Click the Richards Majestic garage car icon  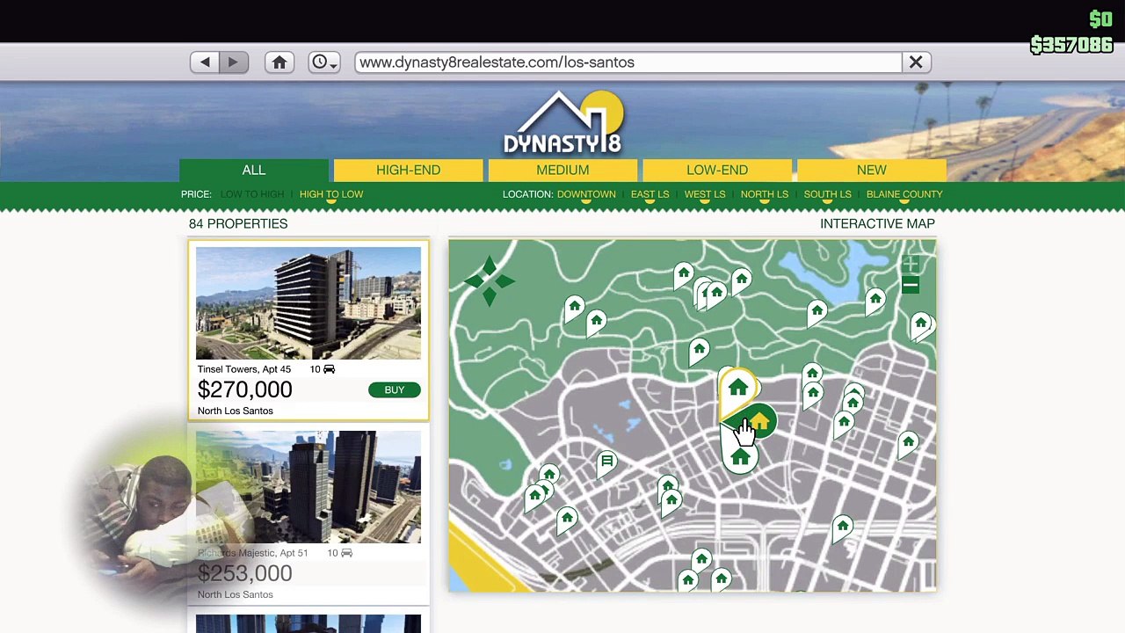[346, 553]
